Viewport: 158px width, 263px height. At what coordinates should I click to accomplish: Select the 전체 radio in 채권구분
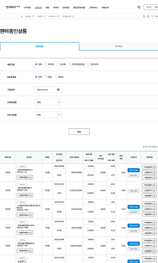[36, 64]
